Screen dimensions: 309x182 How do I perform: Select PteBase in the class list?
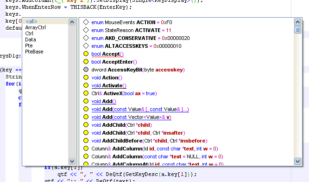[34, 52]
